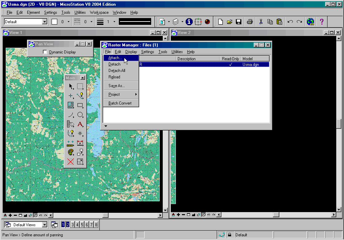This screenshot has height=240, width=344.
Task: Open the References dropdown arrow
Action: [x=169, y=22]
